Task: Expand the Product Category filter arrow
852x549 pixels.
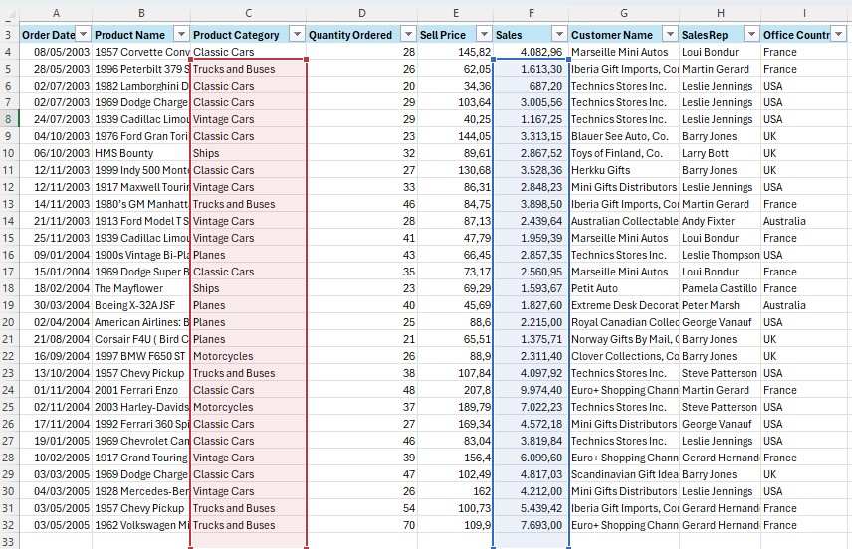Action: click(296, 35)
